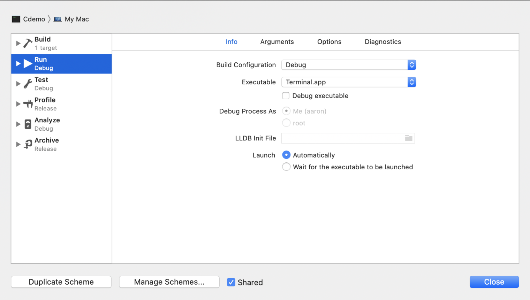Switch to the Arguments tab
The height and width of the screenshot is (300, 530).
pyautogui.click(x=277, y=42)
